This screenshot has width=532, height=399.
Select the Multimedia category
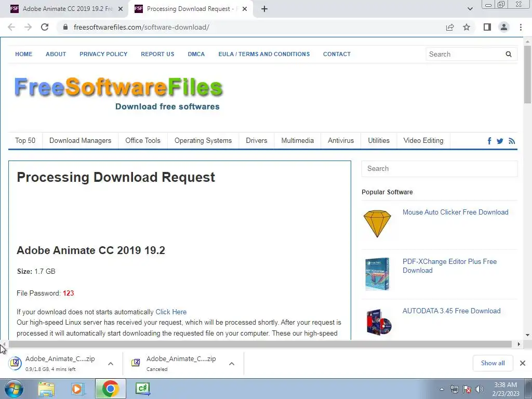click(x=298, y=140)
